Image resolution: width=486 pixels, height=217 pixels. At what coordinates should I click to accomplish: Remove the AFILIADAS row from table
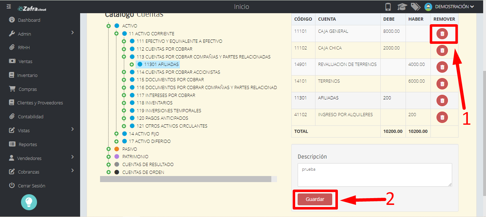point(442,100)
